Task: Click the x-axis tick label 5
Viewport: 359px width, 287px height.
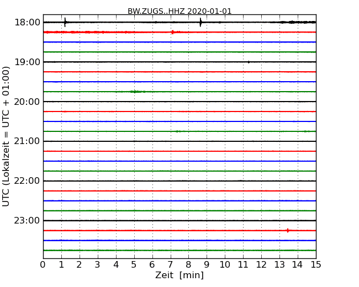Action: click(x=134, y=265)
